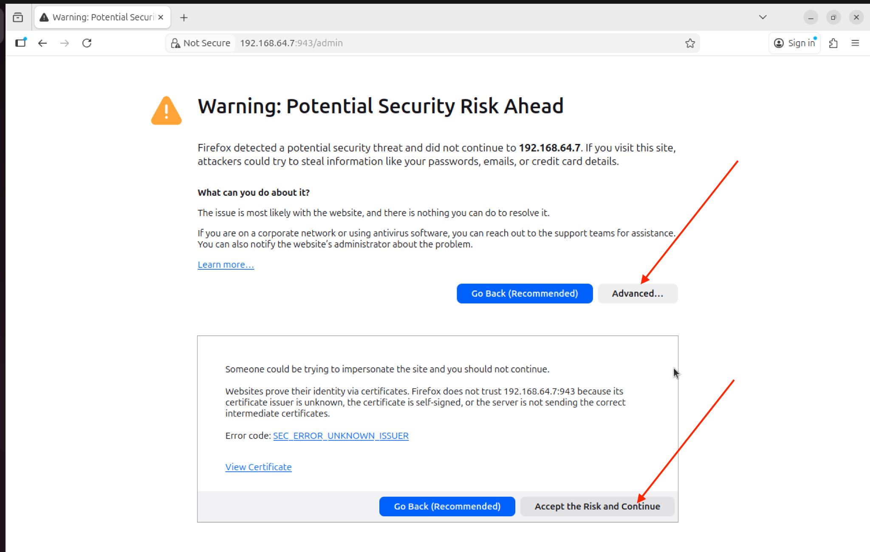The height and width of the screenshot is (552, 870).
Task: Open the SEC_ERROR_UNKNOWN_ISSUER error code link
Action: [341, 436]
